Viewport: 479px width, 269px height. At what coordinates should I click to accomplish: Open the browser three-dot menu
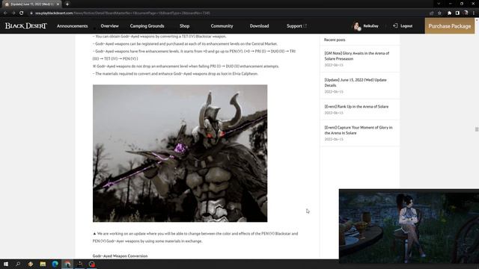tap(474, 13)
